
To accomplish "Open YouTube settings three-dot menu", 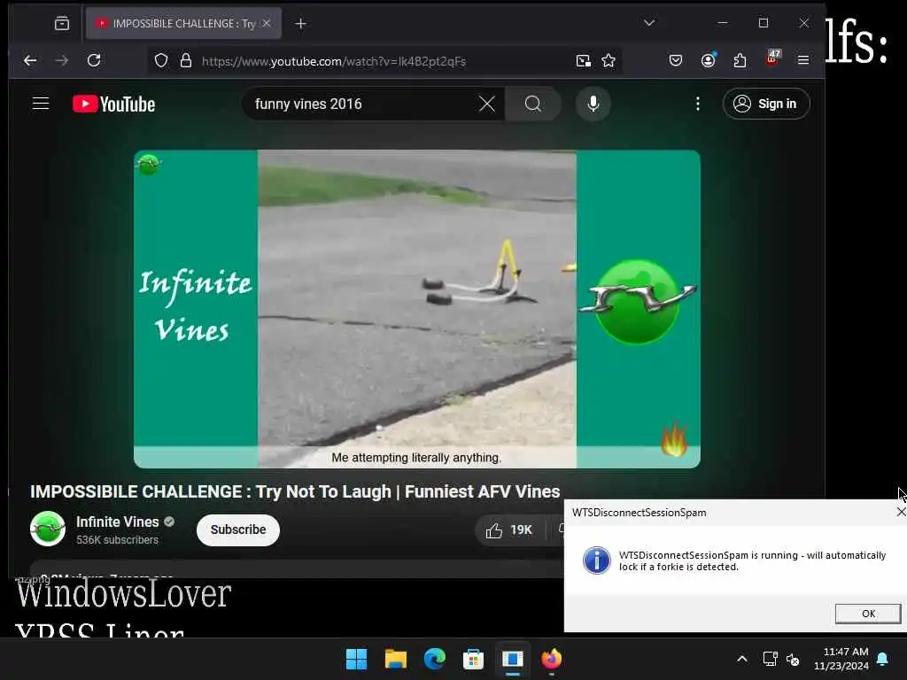I will click(x=698, y=104).
